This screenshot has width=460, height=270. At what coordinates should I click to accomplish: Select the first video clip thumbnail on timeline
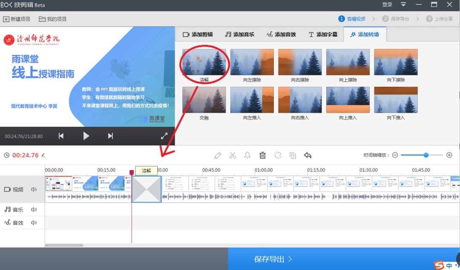(x=59, y=184)
